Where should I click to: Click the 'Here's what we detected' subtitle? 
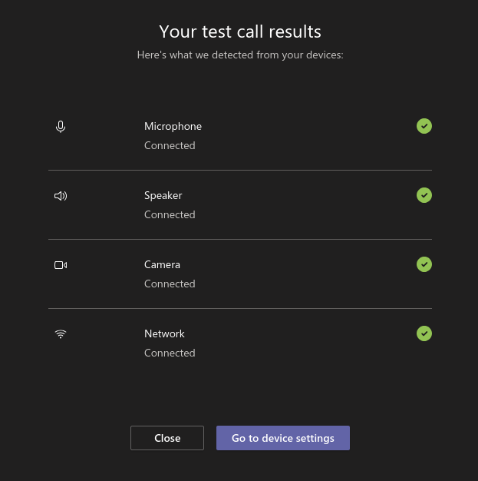(x=240, y=55)
